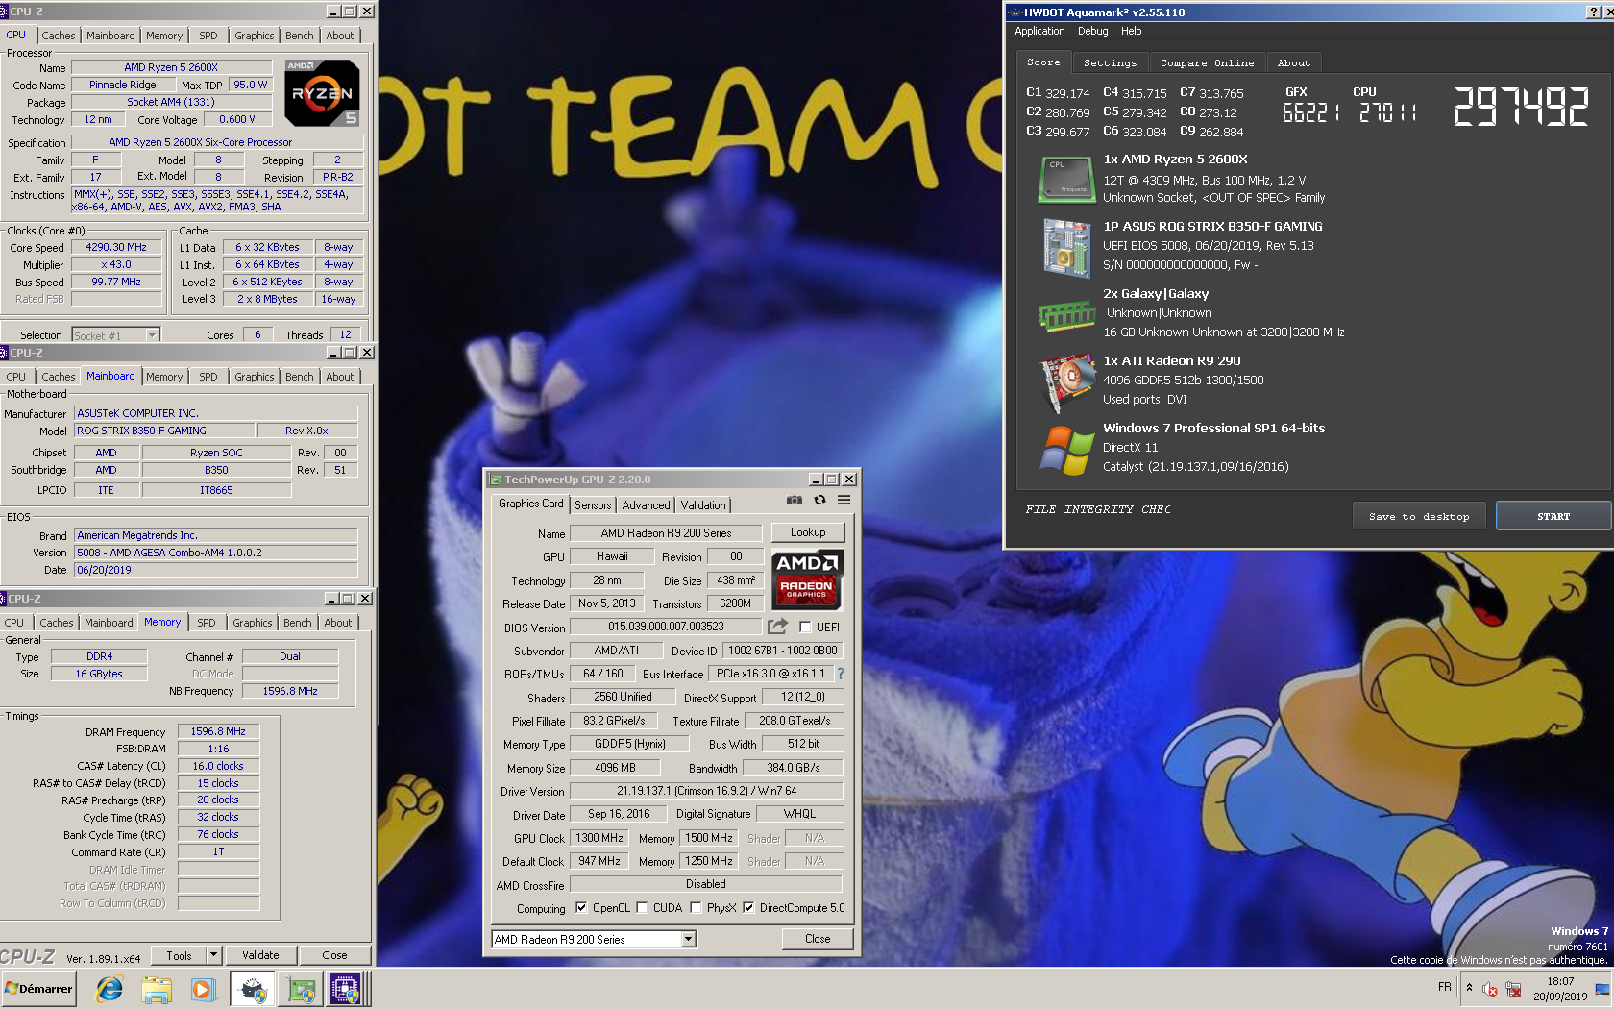Click Aquamark title bar application icon
1614x1009 pixels.
(1015, 12)
